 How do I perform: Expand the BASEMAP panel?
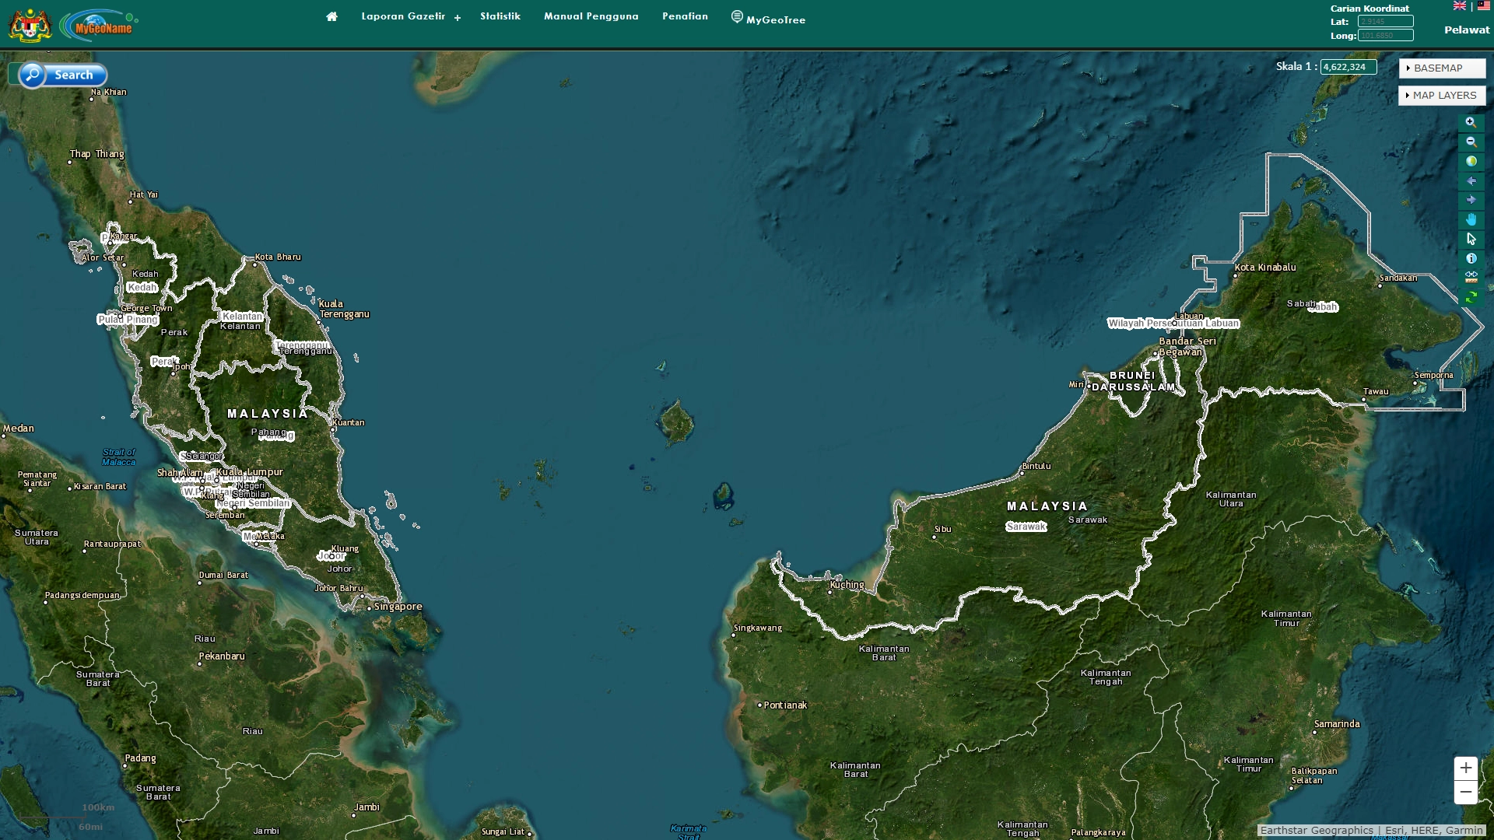1442,68
